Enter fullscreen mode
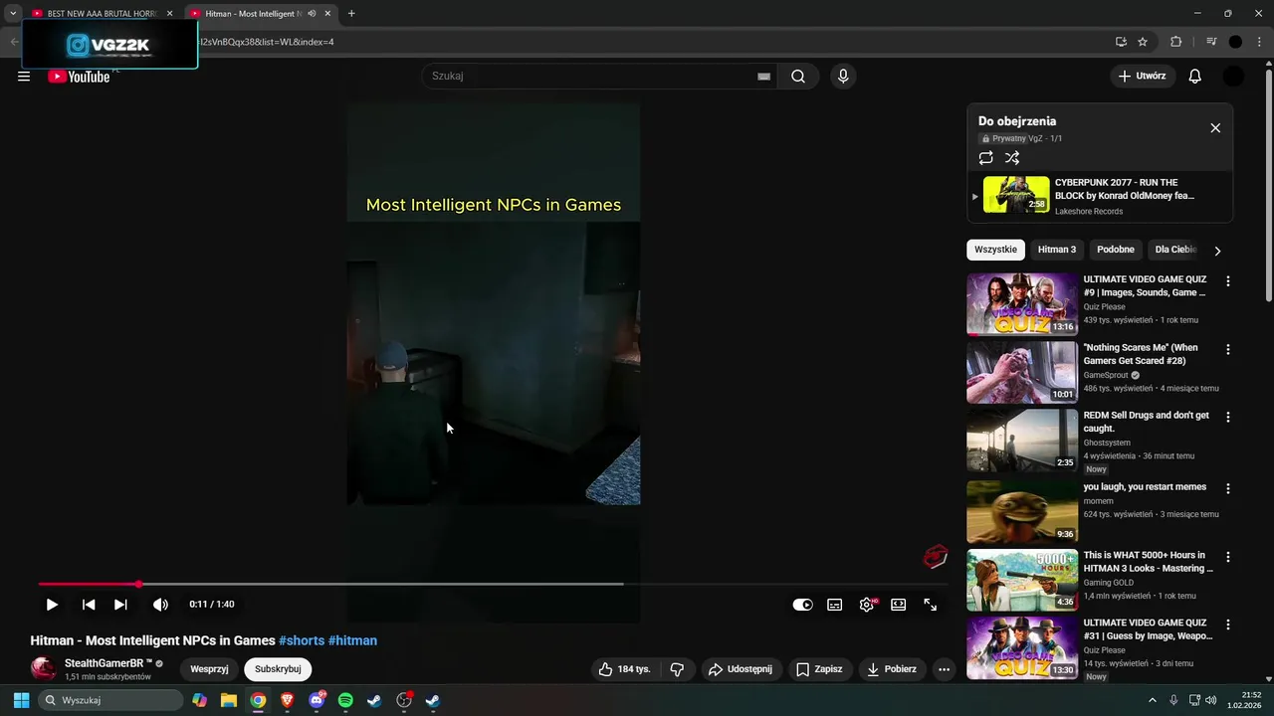Screen dimensions: 1274x716 pos(931,605)
